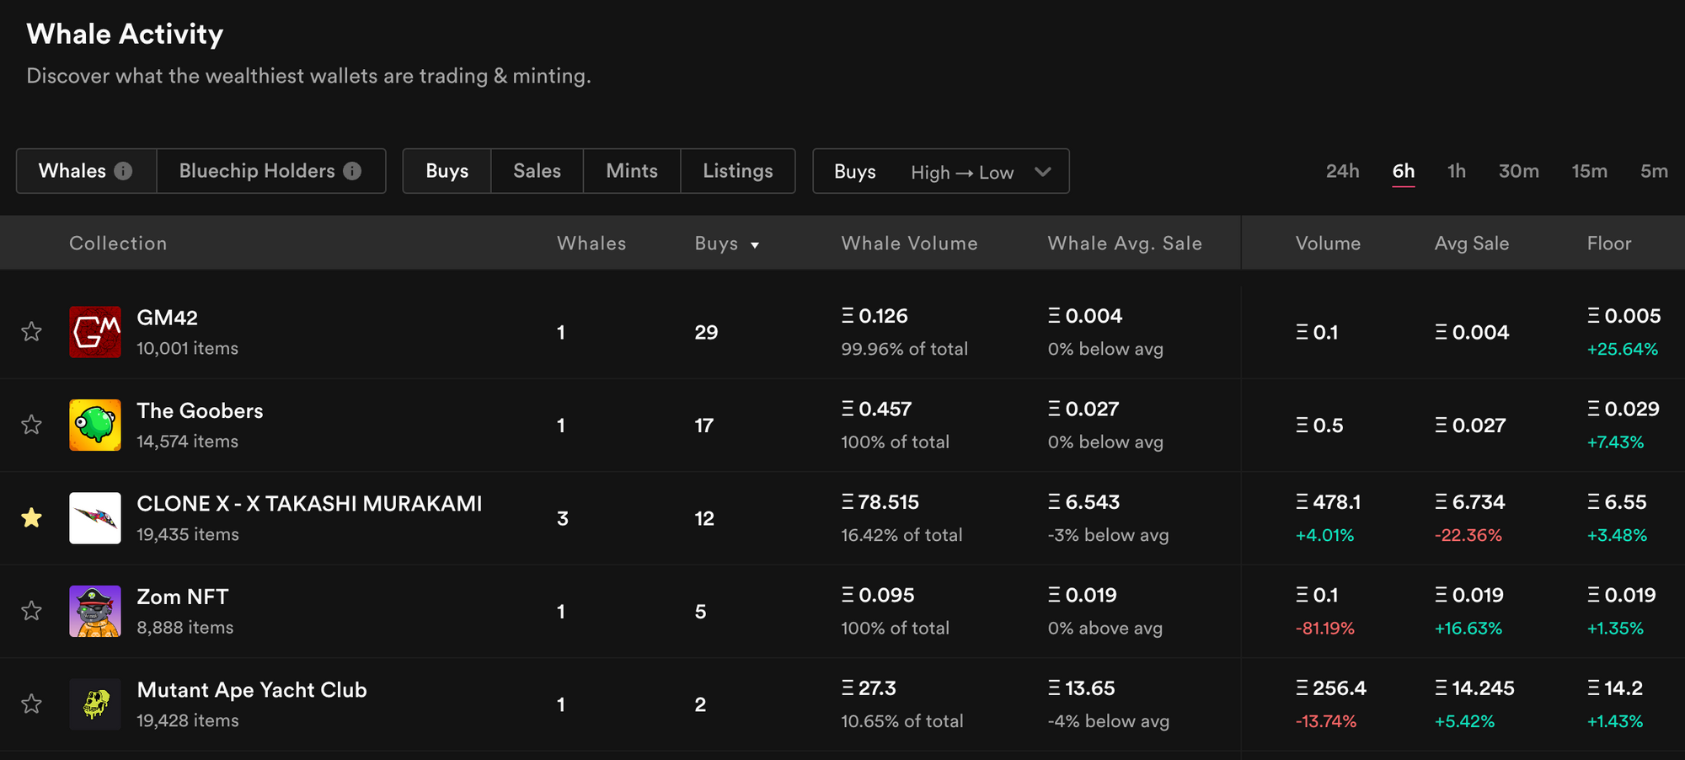Favorite the GM42 collection star

coord(31,332)
